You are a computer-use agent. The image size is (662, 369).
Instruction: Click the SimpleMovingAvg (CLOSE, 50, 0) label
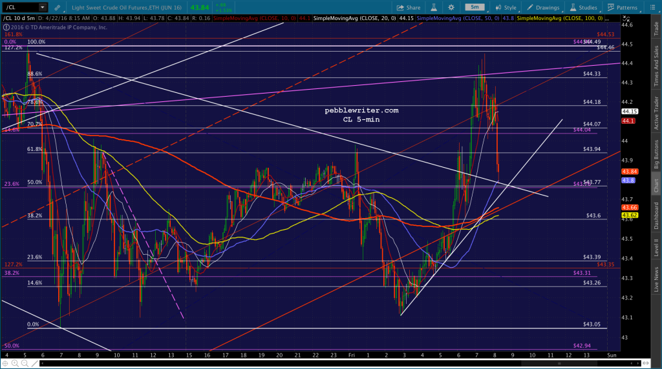point(458,19)
